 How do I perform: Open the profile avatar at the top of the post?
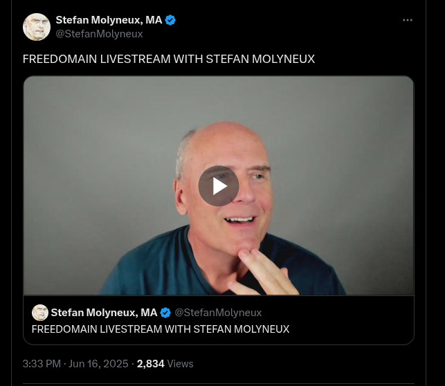click(37, 27)
